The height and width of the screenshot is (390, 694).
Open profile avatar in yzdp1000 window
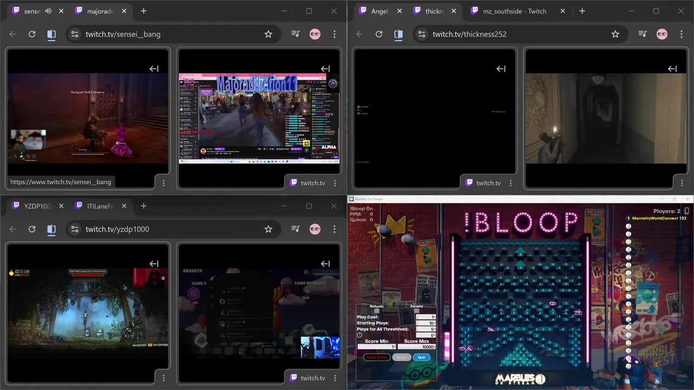[315, 229]
